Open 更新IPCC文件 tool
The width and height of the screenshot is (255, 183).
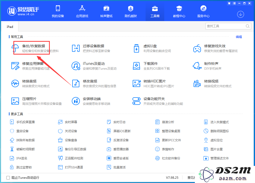[168, 140]
